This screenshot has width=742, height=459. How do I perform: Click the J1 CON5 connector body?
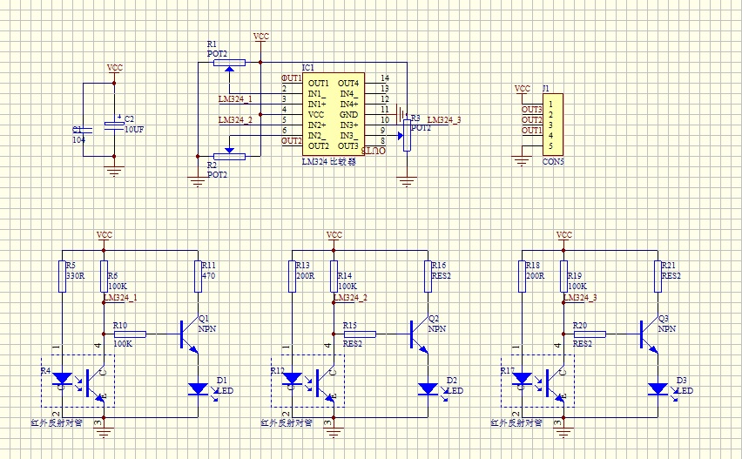pos(550,124)
